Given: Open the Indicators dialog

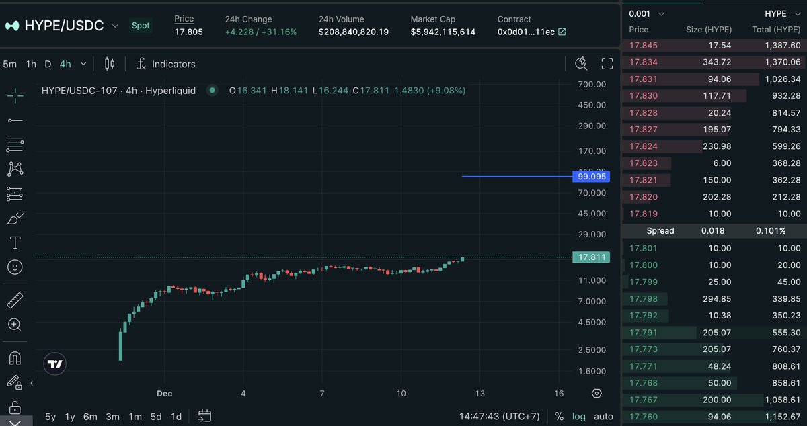Looking at the screenshot, I should [x=165, y=64].
